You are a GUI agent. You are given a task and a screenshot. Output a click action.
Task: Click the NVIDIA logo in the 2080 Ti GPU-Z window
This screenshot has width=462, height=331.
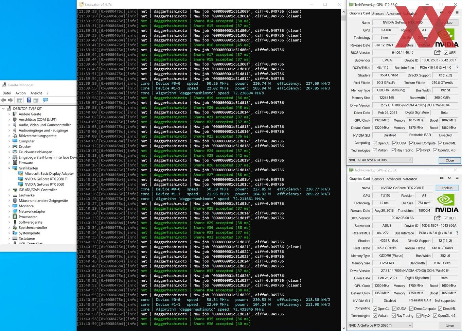click(x=447, y=203)
